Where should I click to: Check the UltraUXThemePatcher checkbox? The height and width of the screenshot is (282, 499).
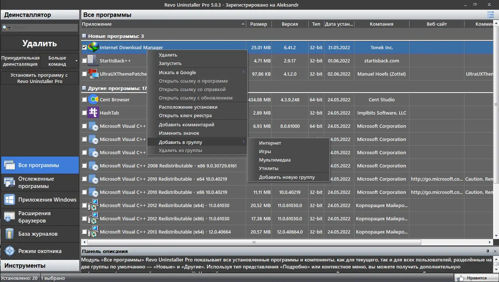[84, 74]
